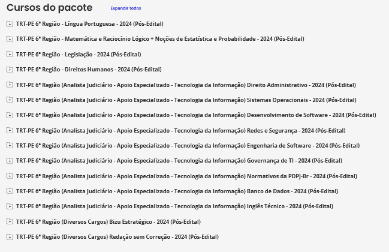
Task: Select the Banco de Dados - 2024 course title
Action: click(177, 191)
